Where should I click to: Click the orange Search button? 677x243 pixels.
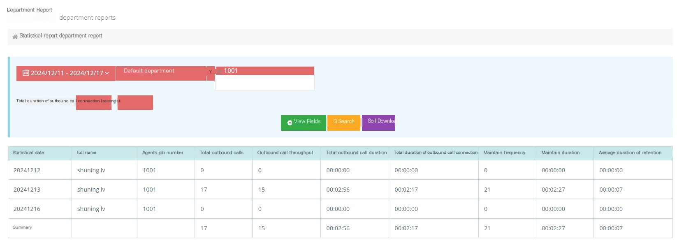pyautogui.click(x=344, y=123)
